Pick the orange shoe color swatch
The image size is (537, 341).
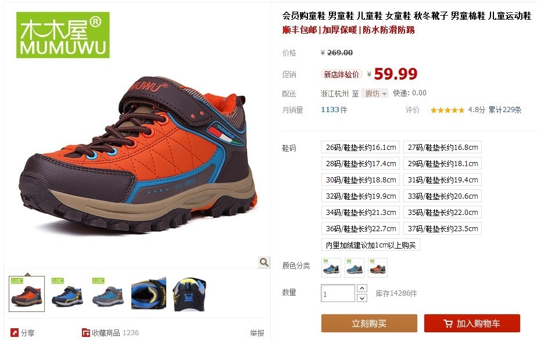[x=378, y=268]
